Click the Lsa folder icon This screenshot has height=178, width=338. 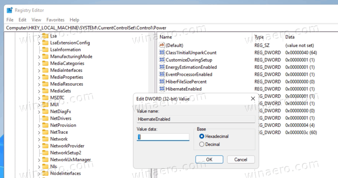pos(45,36)
